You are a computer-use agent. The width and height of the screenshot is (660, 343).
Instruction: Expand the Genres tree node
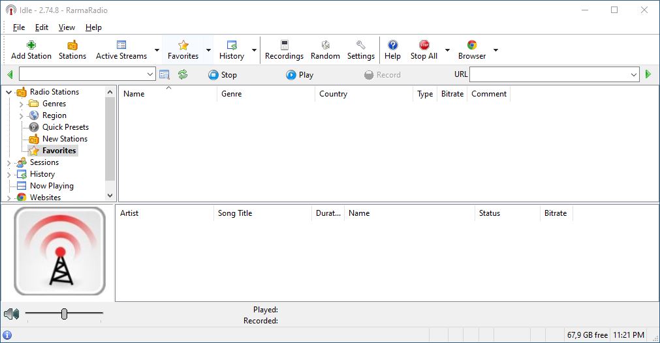(x=22, y=104)
